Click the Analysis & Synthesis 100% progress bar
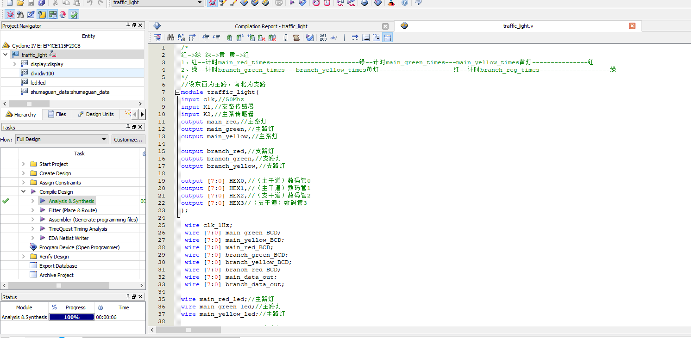691x338 pixels. pos(71,317)
